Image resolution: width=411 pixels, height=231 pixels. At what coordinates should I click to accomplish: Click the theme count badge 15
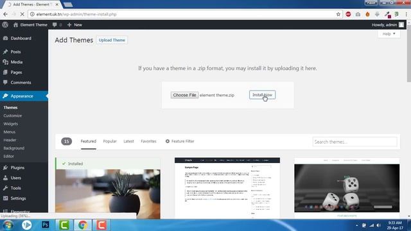coord(67,141)
